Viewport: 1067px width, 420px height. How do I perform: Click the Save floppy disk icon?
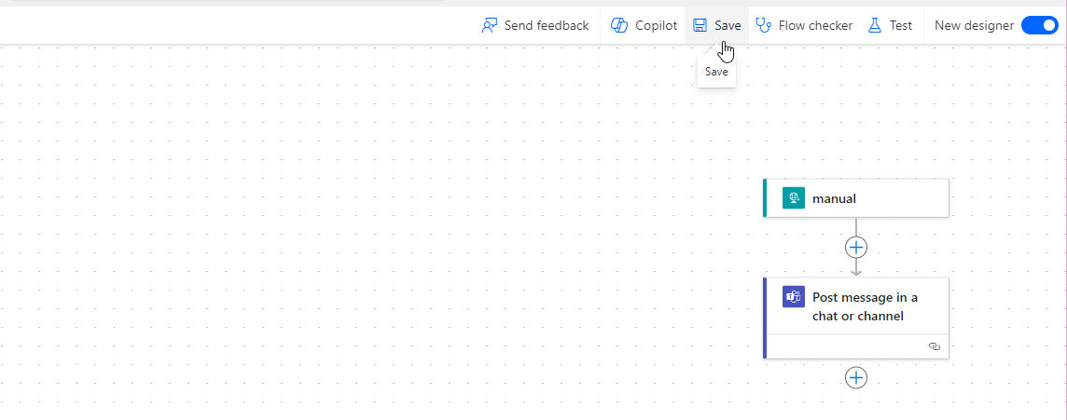tap(700, 25)
